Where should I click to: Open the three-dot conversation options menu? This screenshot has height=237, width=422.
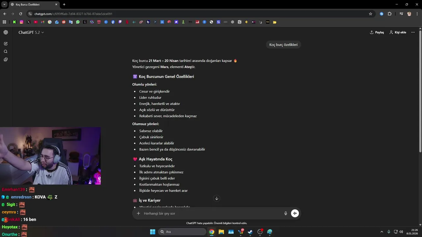[x=413, y=32]
